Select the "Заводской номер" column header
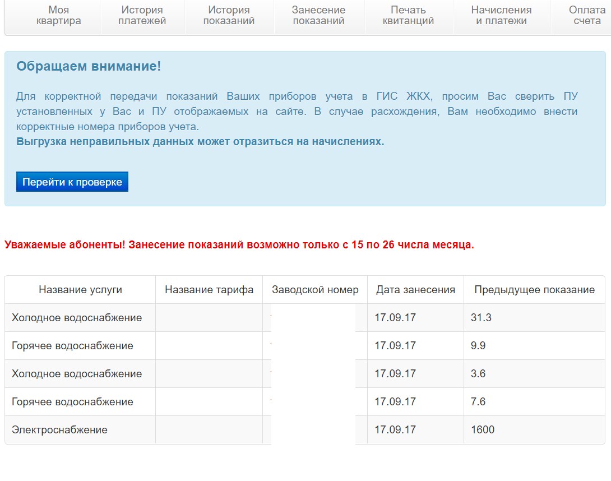 [314, 290]
